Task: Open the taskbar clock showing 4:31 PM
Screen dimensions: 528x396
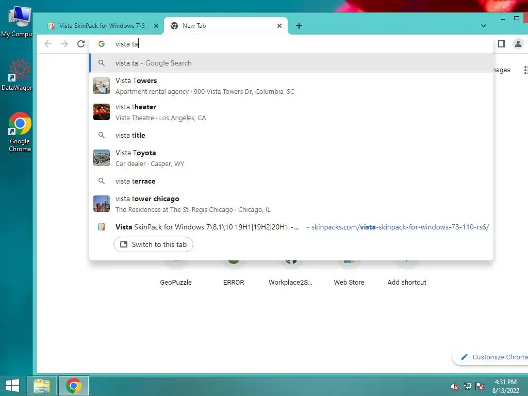Action: tap(505, 386)
